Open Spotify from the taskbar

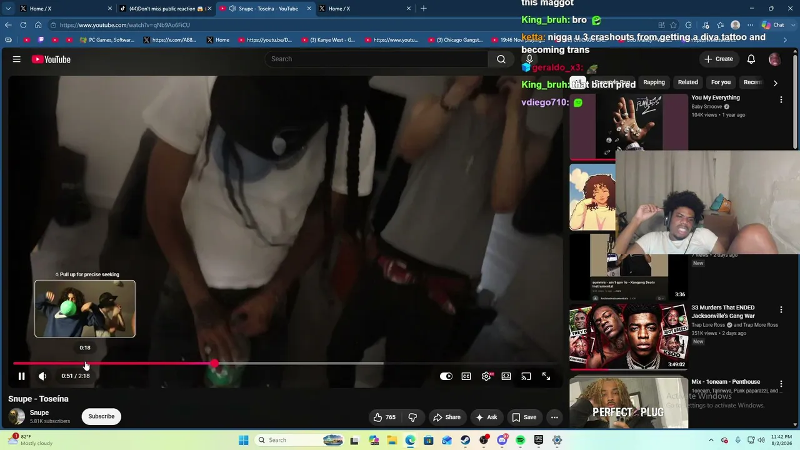(520, 440)
